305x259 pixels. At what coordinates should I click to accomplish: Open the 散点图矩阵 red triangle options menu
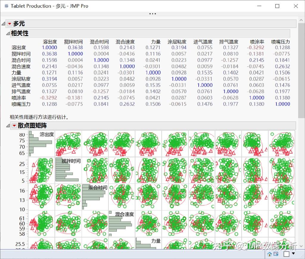14,126
